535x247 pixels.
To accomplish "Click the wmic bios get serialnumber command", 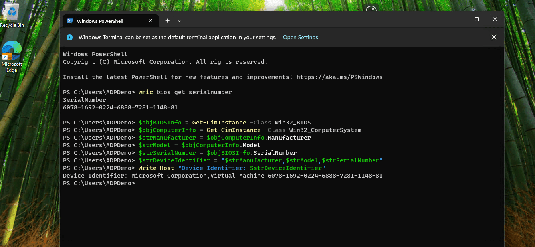I will click(185, 92).
